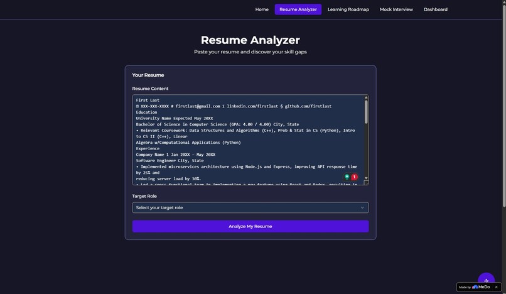The image size is (506, 294).
Task: Click inside the Resume Content textarea
Action: pyautogui.click(x=250, y=140)
